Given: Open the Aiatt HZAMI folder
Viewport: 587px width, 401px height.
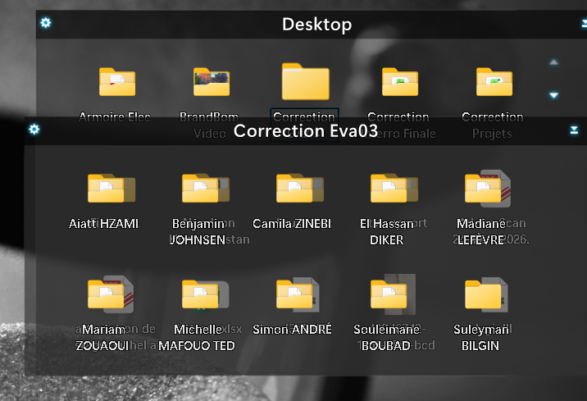Looking at the screenshot, I should (106, 188).
